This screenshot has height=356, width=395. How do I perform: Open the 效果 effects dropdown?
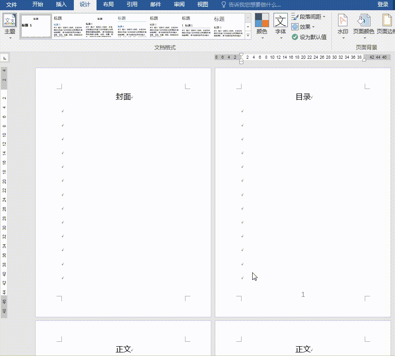303,27
